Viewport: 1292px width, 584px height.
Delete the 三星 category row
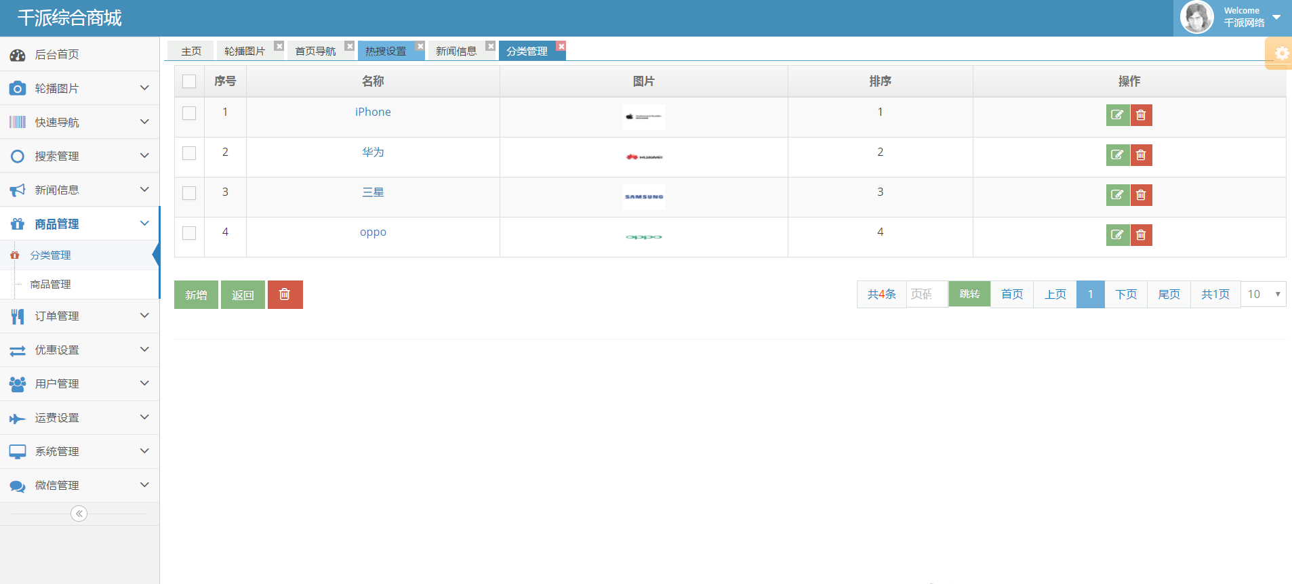(1141, 195)
